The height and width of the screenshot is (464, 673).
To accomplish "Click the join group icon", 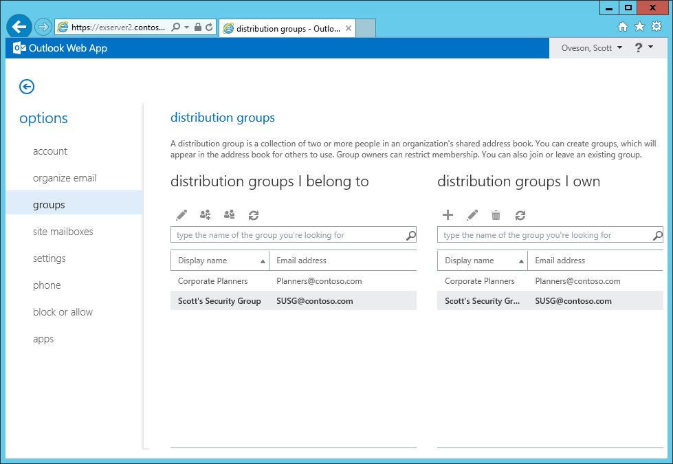I will click(x=206, y=215).
